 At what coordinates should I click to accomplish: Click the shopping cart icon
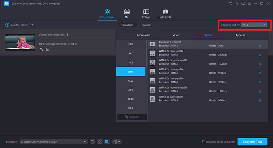(231, 3)
